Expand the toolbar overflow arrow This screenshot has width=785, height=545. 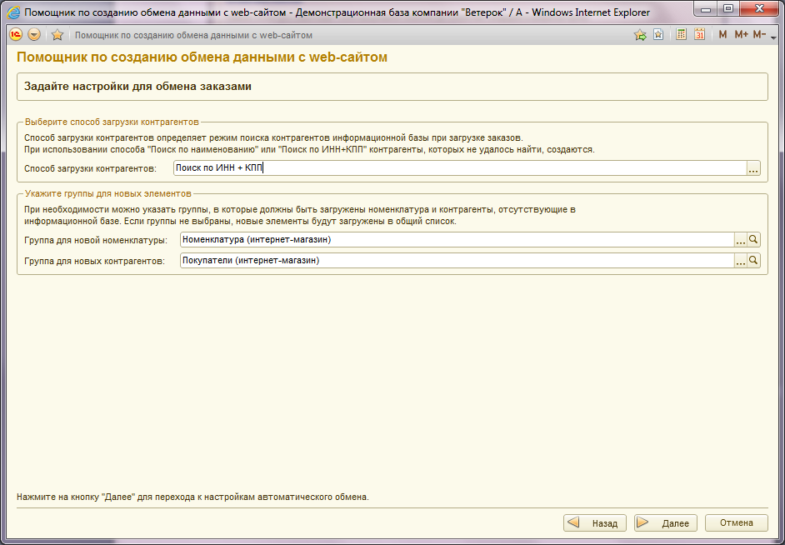[773, 37]
